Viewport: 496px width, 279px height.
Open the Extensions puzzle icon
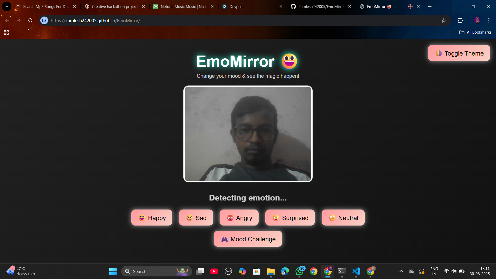click(x=460, y=20)
